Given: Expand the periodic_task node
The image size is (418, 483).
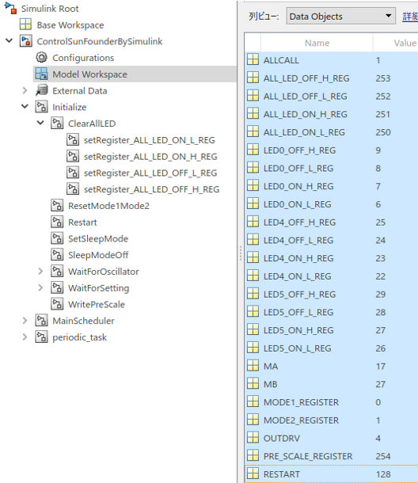Looking at the screenshot, I should pyautogui.click(x=25, y=337).
